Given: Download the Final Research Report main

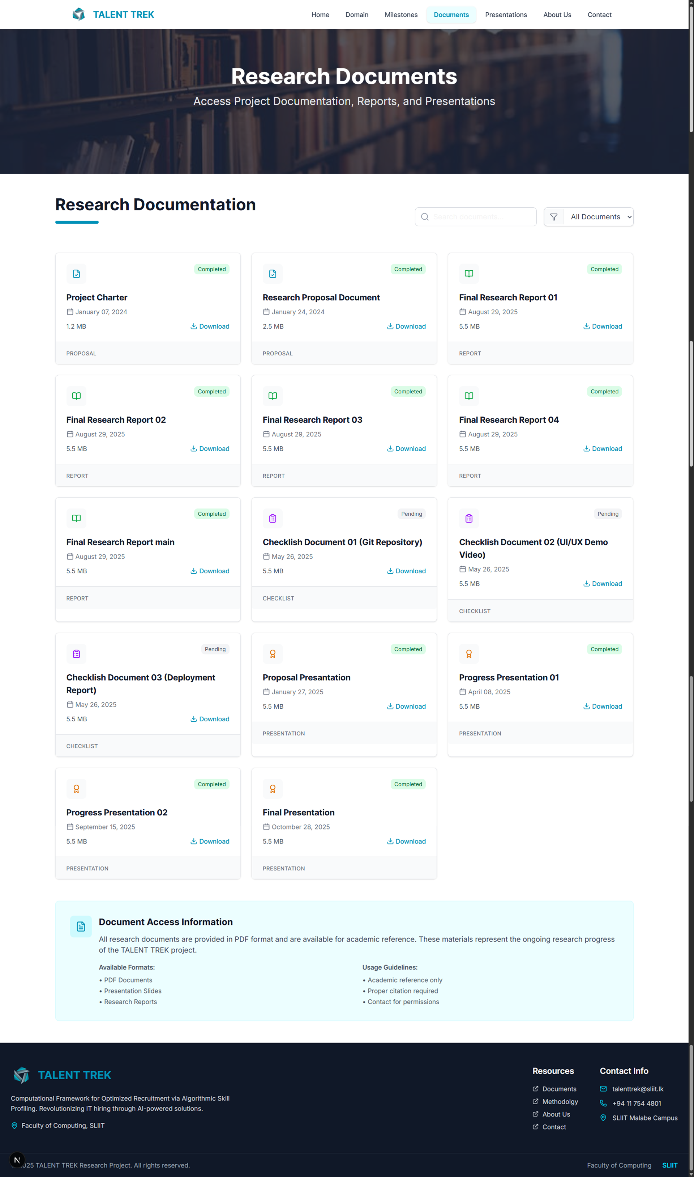Looking at the screenshot, I should pyautogui.click(x=210, y=571).
